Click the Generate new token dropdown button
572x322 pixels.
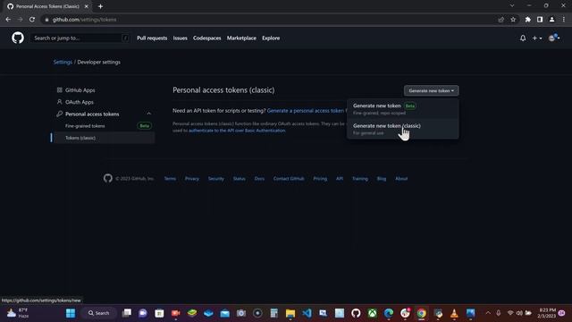pos(431,90)
